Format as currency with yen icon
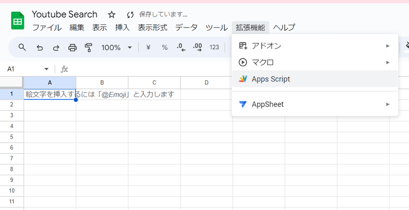The height and width of the screenshot is (210, 409). point(148,48)
